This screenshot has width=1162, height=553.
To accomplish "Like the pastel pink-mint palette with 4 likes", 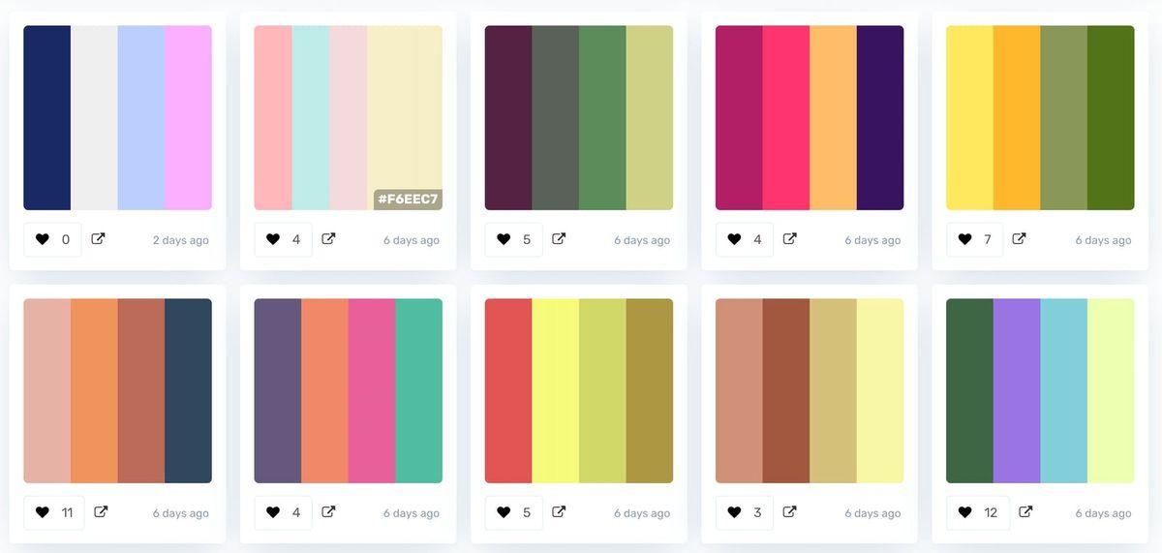I will [x=283, y=239].
